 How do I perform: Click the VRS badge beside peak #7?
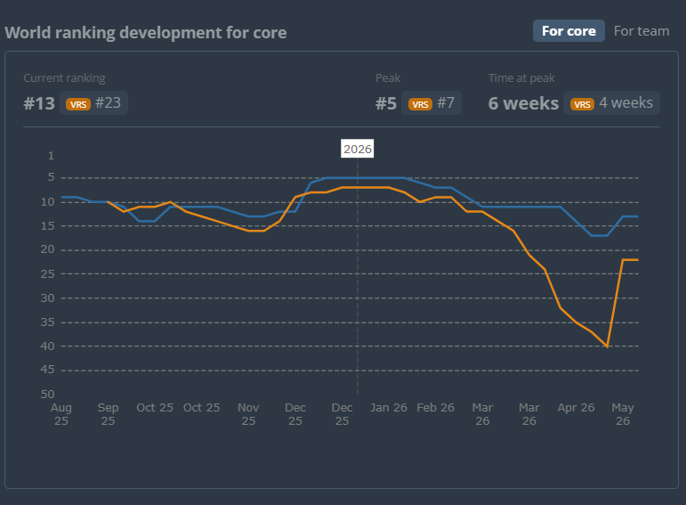(420, 104)
